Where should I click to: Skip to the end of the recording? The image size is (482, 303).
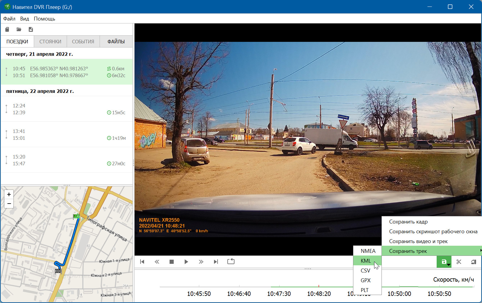tap(216, 262)
